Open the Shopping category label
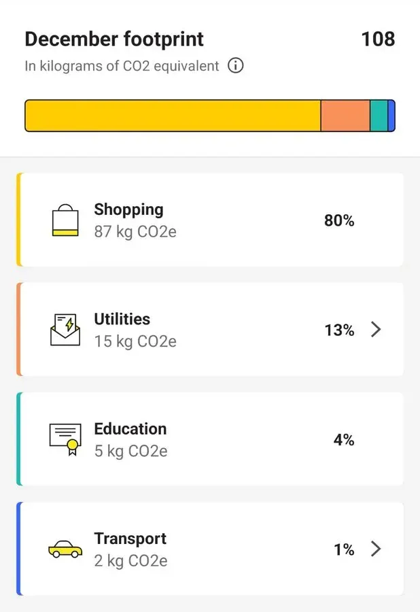 [128, 209]
